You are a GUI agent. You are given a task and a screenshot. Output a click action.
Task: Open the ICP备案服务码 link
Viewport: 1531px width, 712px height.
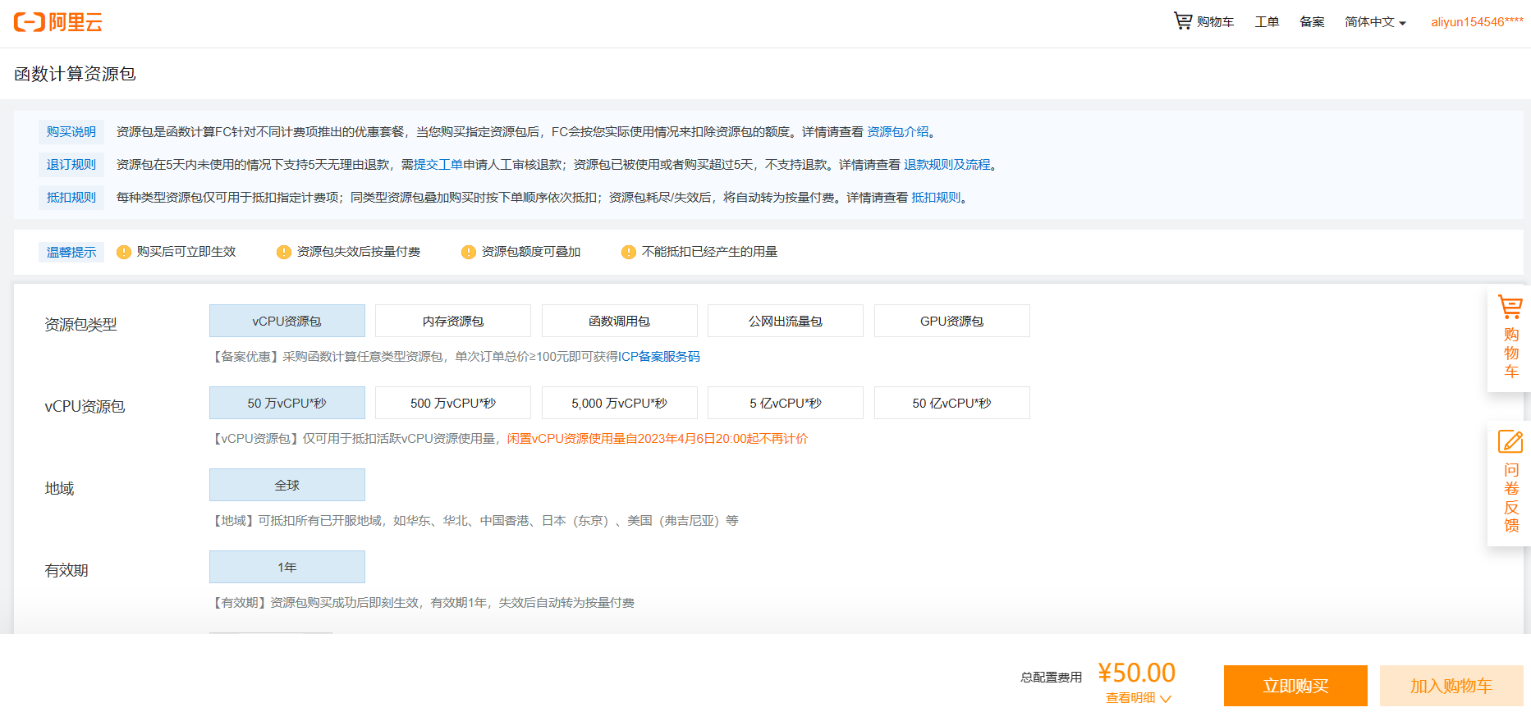[x=659, y=357]
